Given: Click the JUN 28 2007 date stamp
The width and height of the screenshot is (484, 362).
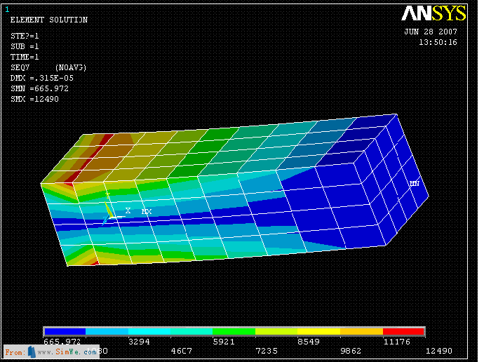Looking at the screenshot, I should click(x=431, y=32).
